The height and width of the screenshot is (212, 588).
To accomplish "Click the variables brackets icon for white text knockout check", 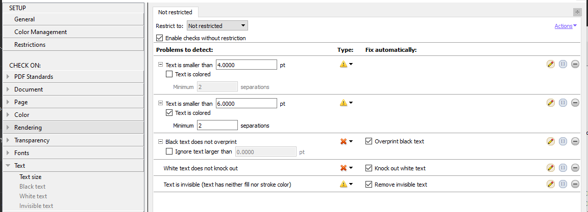I will [563, 168].
